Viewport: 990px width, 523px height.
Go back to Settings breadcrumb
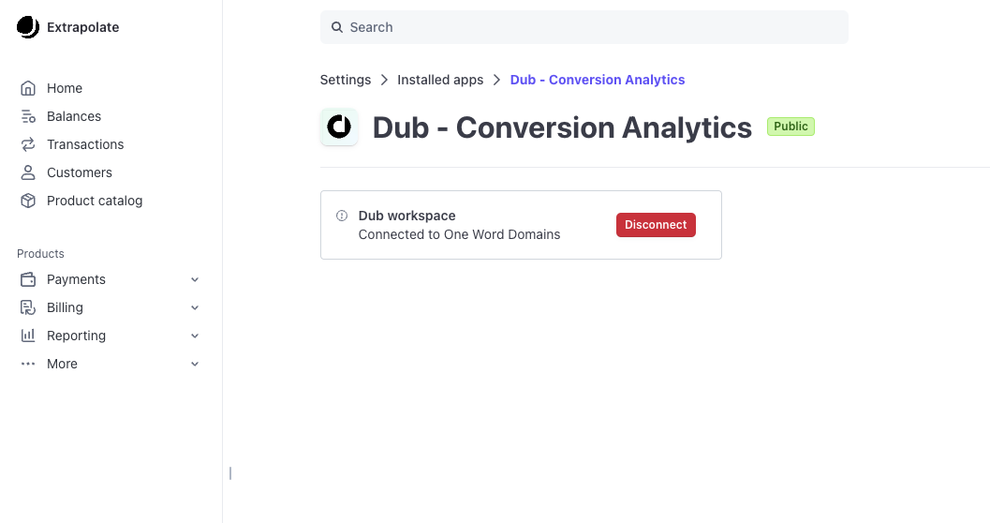[x=346, y=80]
